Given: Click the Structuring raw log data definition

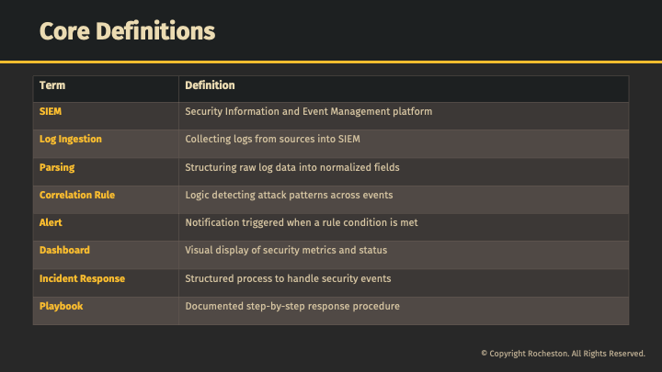Looking at the screenshot, I should [291, 167].
